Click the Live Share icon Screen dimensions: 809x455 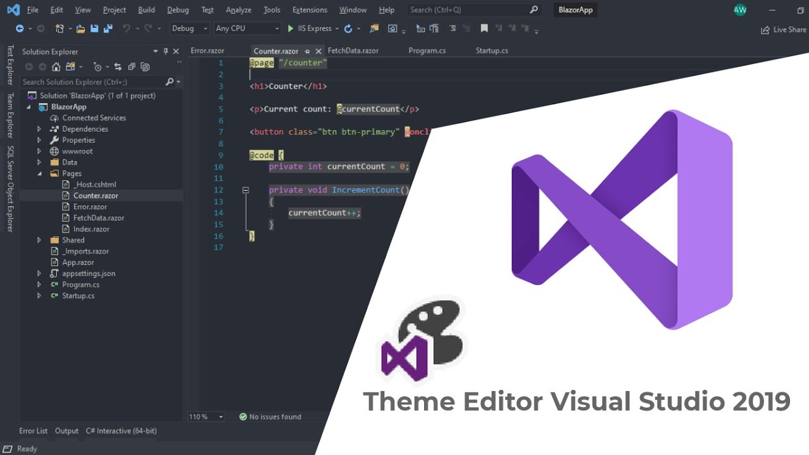(765, 30)
